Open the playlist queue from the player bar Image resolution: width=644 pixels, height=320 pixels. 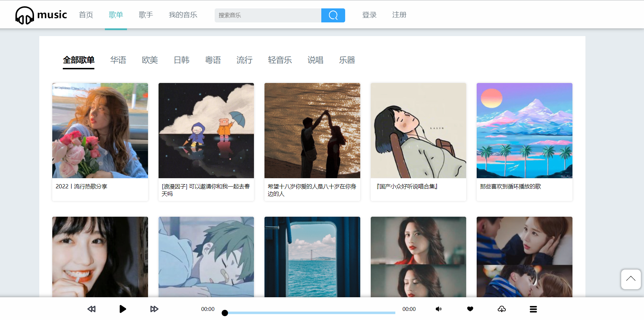point(533,309)
